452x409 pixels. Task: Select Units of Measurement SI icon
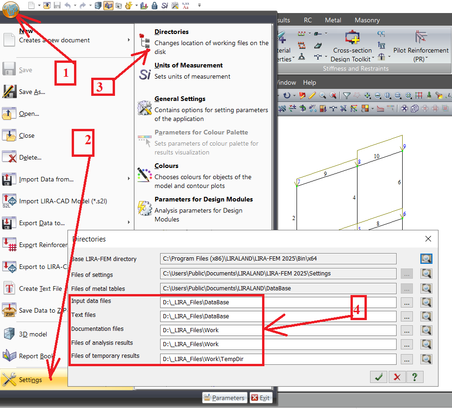pos(145,74)
